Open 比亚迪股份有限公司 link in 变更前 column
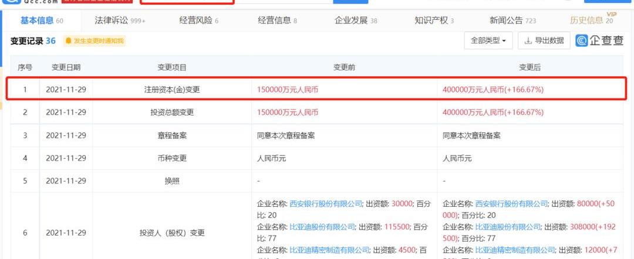634x259 pixels. 322,227
